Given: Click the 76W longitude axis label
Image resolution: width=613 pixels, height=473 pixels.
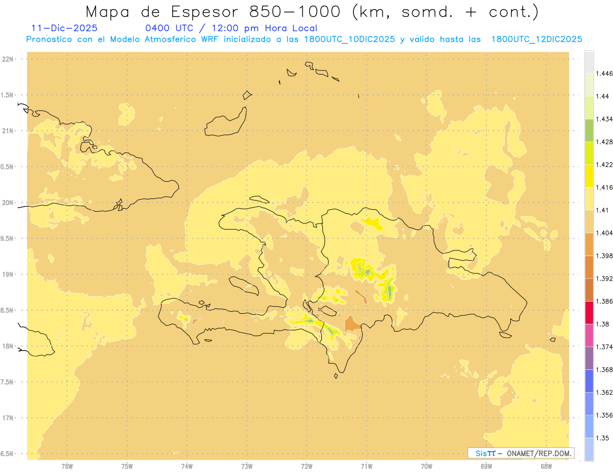Looking at the screenshot, I should (x=67, y=466).
